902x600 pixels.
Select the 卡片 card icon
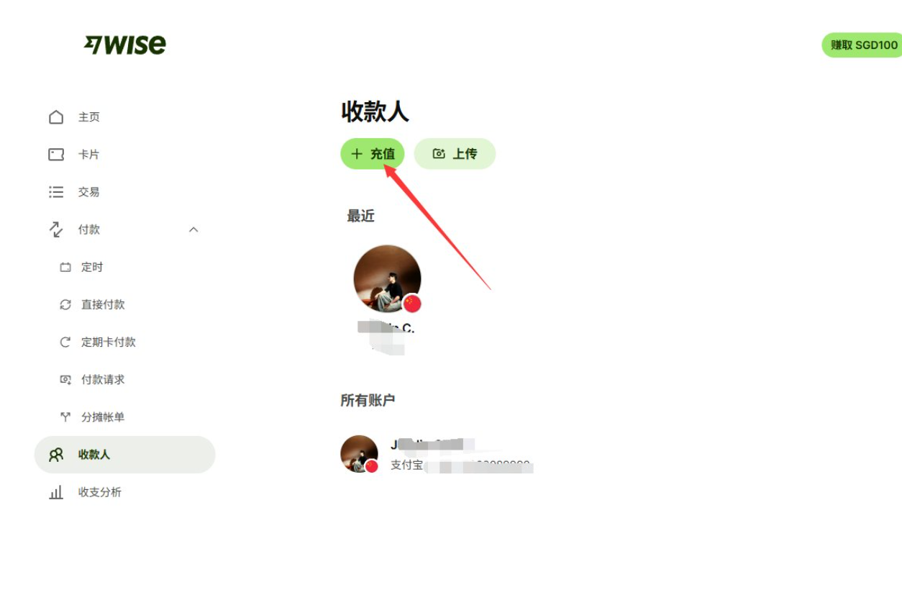coord(56,155)
